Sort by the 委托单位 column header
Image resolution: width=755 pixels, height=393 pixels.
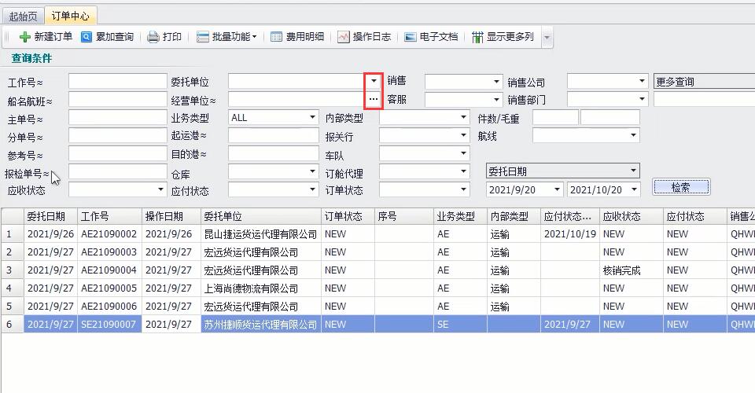pyautogui.click(x=260, y=216)
